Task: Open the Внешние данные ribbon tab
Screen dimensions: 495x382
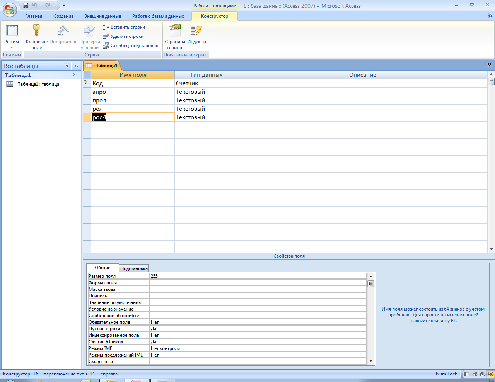Action: [103, 16]
